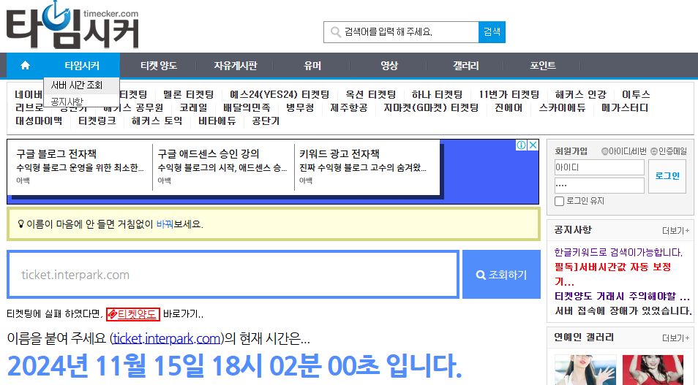The image size is (698, 385).
Task: Select the 멜론 티켓팅 shortcut link
Action: (188, 95)
